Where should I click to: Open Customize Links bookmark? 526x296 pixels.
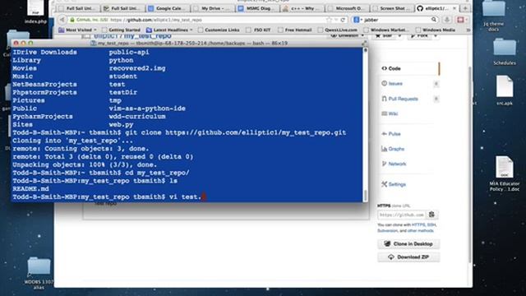click(219, 30)
